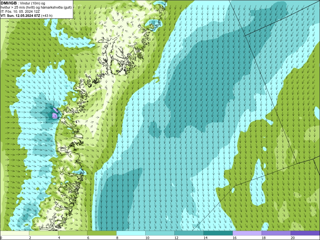Viewport: 320px width, 240px height.
Task: Click the scale label '20'
Action: pyautogui.click(x=293, y=238)
